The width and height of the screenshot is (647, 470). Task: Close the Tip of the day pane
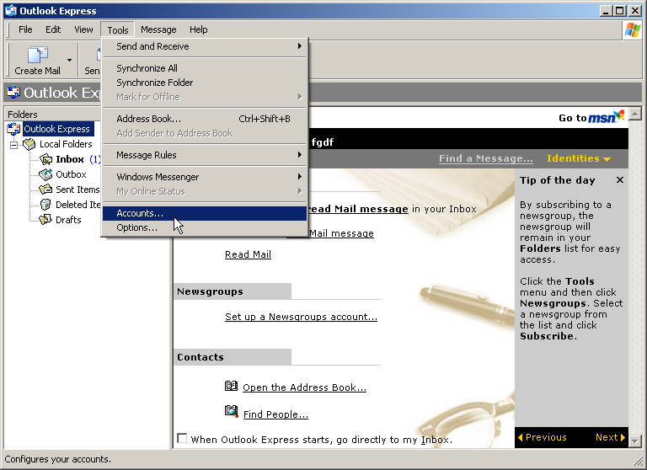click(x=620, y=180)
